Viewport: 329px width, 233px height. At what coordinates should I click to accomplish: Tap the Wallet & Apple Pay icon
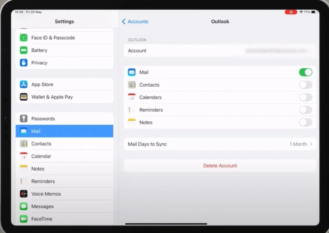(x=24, y=97)
